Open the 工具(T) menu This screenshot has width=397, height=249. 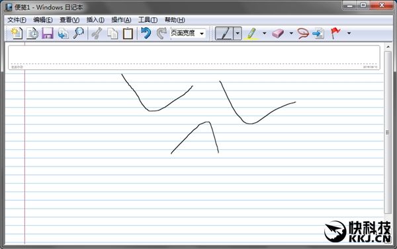click(x=148, y=20)
